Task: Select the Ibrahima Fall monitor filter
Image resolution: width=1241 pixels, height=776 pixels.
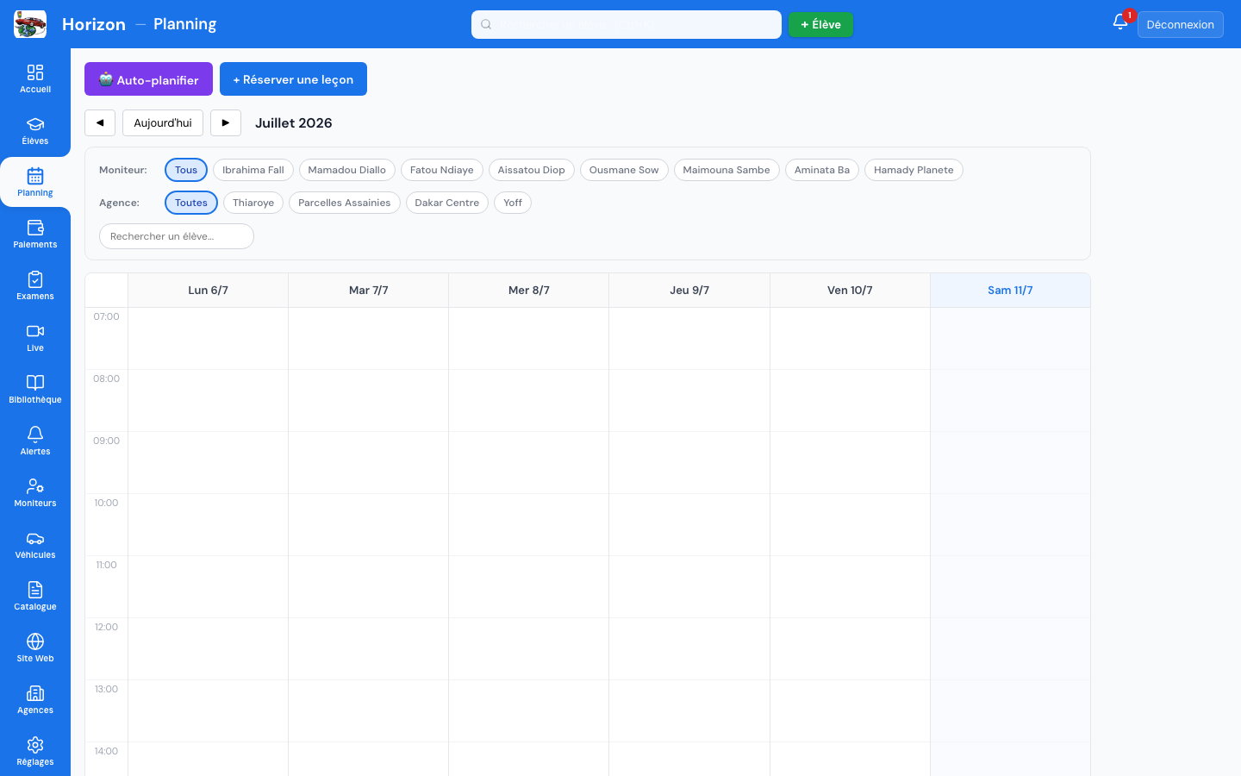Action: (x=253, y=170)
